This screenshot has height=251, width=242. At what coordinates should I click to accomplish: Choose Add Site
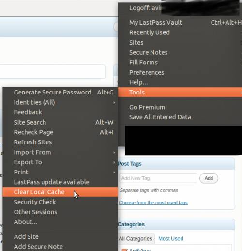pos(60,237)
